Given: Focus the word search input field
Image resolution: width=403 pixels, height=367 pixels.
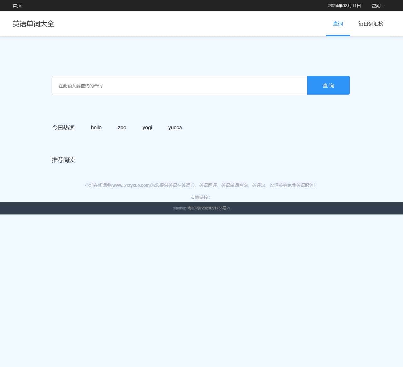Looking at the screenshot, I should coord(179,86).
